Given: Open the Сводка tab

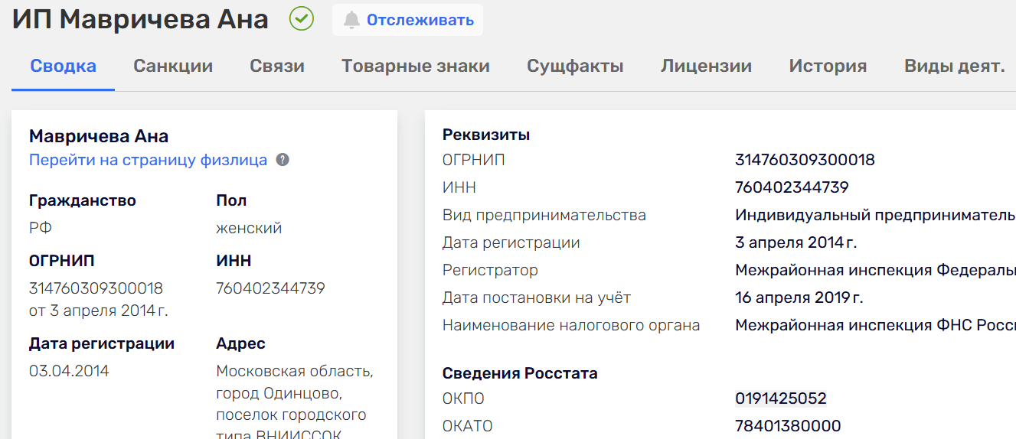Looking at the screenshot, I should point(64,66).
